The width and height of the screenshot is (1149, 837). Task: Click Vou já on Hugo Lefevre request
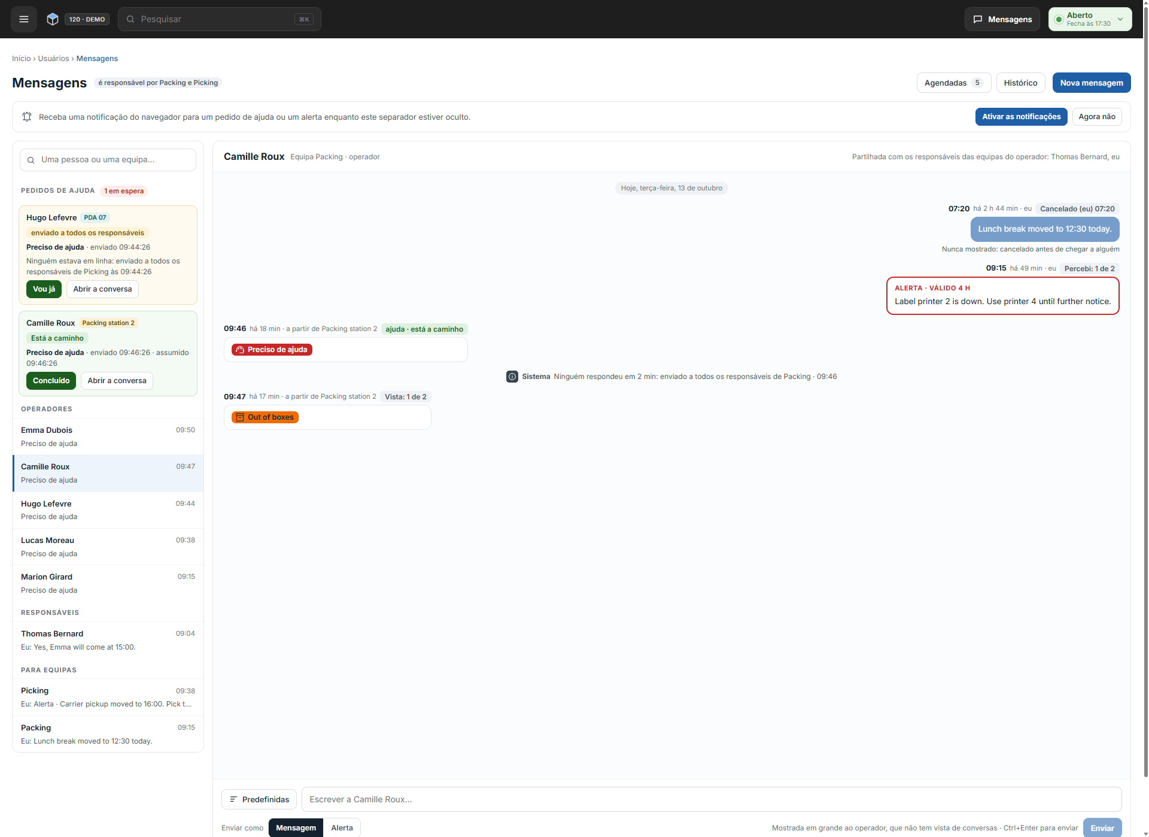[44, 289]
